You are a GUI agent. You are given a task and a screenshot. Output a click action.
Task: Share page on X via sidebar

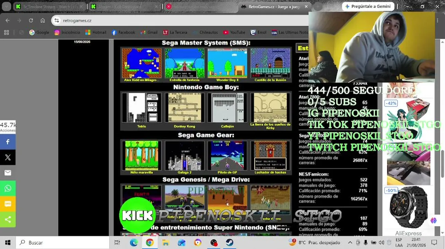[x=8, y=157]
